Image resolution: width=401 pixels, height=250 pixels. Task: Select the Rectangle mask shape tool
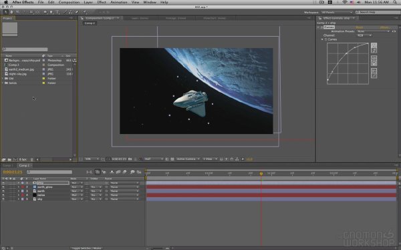pos(45,12)
